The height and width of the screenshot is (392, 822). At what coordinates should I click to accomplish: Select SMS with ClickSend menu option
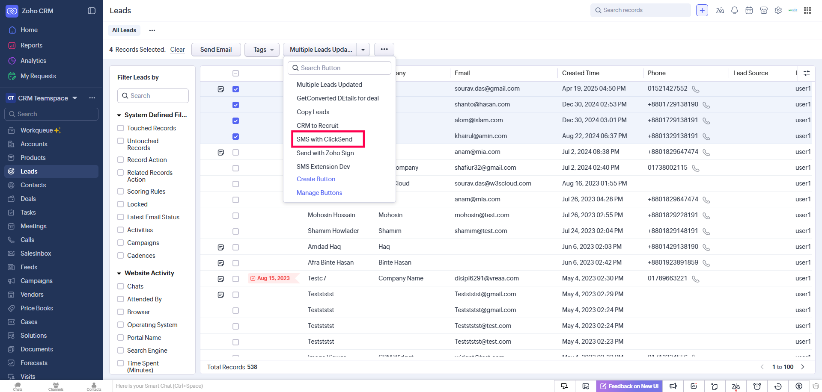[x=325, y=139]
